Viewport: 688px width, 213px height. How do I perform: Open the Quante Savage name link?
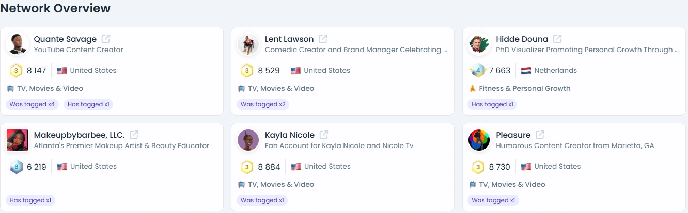point(65,39)
